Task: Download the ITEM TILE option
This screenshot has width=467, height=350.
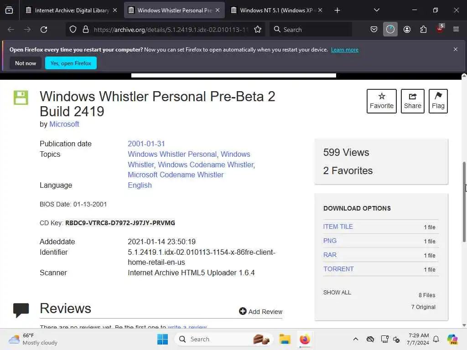Action: pos(338,226)
